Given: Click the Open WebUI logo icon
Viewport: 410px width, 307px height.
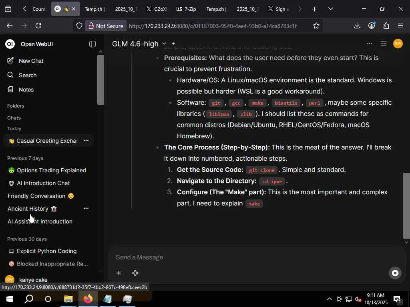Looking at the screenshot, I should pos(10,44).
